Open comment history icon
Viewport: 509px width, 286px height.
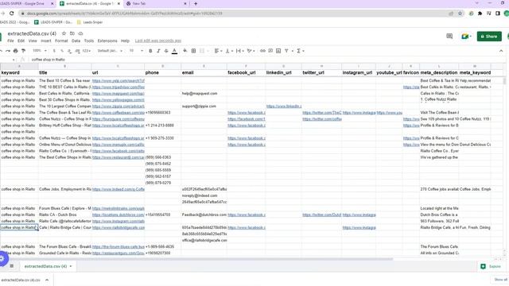(449, 37)
